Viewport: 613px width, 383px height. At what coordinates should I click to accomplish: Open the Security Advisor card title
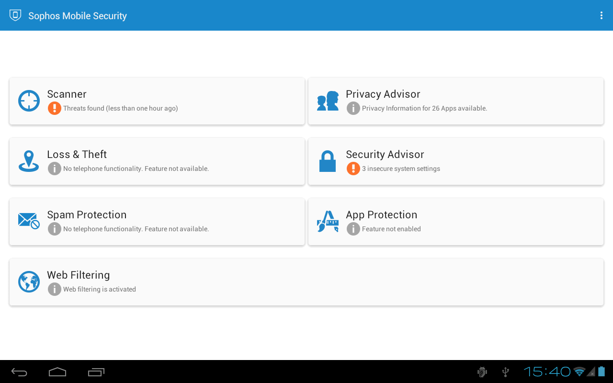385,155
